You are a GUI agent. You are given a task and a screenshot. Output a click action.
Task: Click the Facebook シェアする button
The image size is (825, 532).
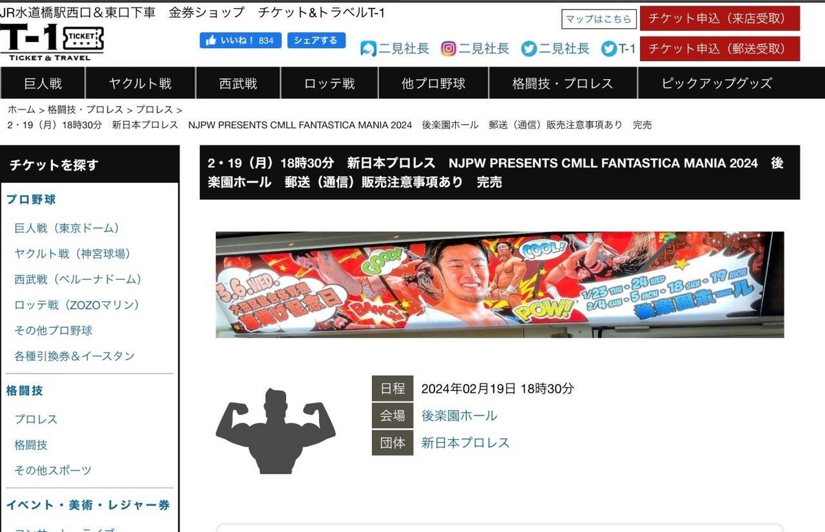point(316,41)
